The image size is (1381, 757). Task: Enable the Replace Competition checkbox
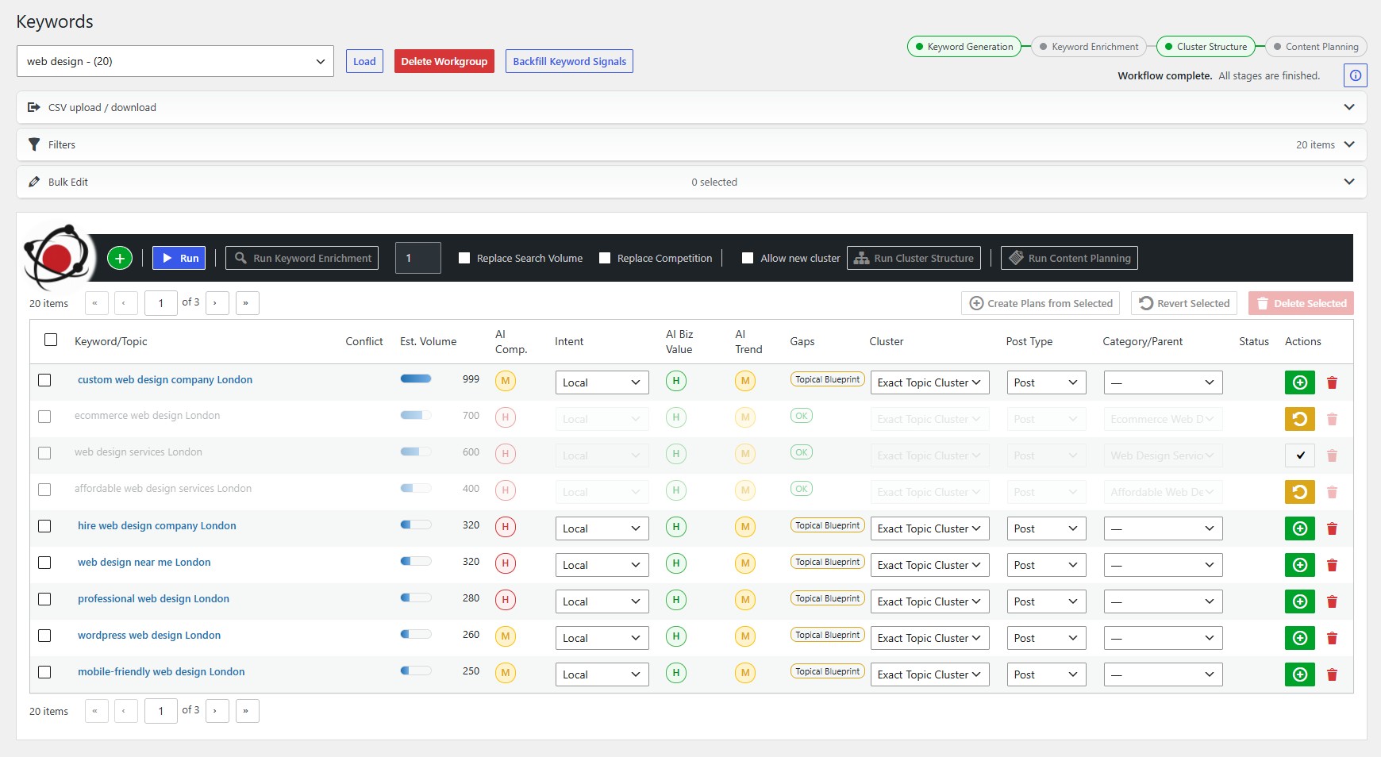[x=605, y=258]
